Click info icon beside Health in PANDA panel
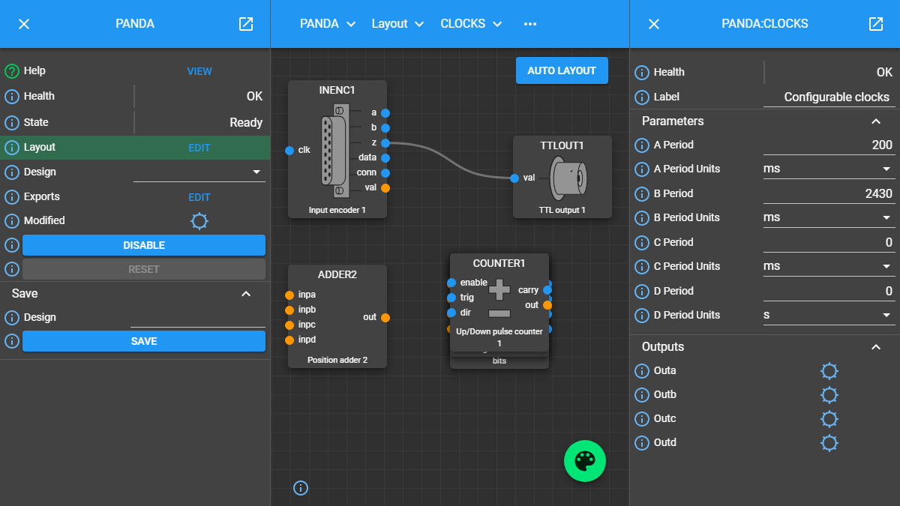The image size is (900, 506). (12, 97)
